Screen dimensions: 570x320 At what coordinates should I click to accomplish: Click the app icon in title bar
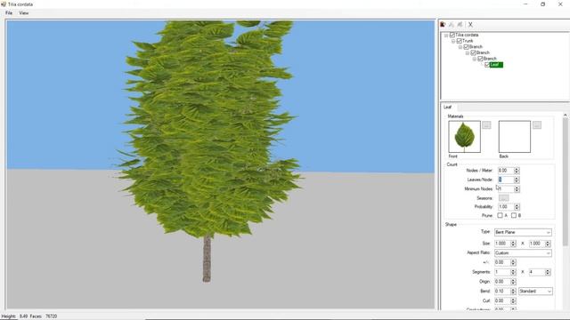(4, 4)
